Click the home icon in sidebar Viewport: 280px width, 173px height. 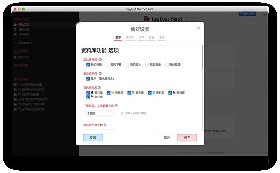[15, 25]
